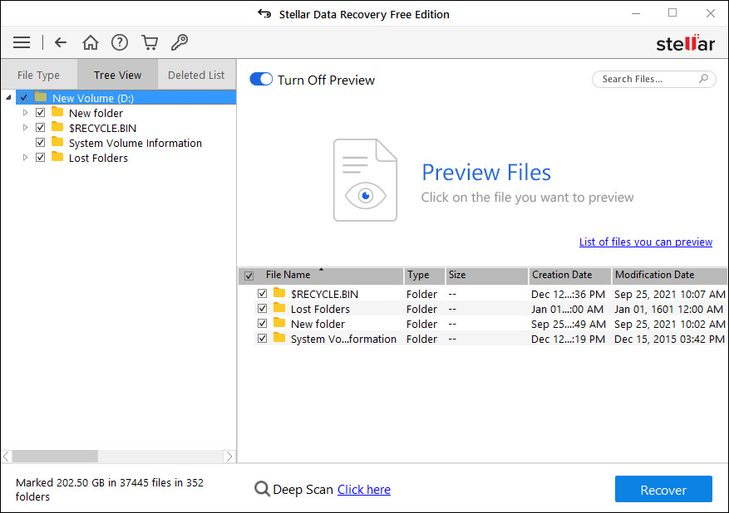Click the search magnifier icon

pyautogui.click(x=703, y=79)
